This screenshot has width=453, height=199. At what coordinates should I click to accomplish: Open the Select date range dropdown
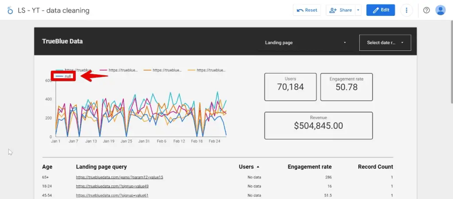pos(385,43)
